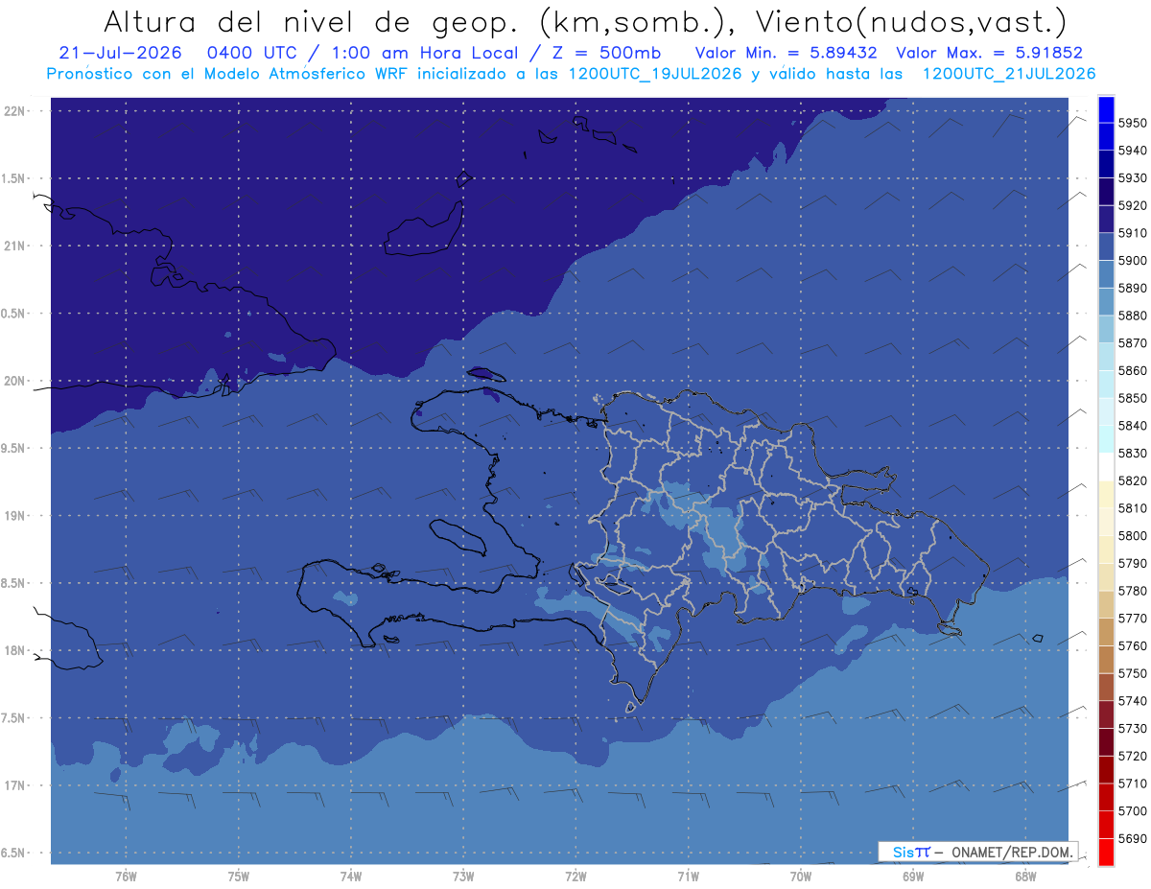Click the 69W longitude label
The height and width of the screenshot is (889, 1151).
pos(913,877)
